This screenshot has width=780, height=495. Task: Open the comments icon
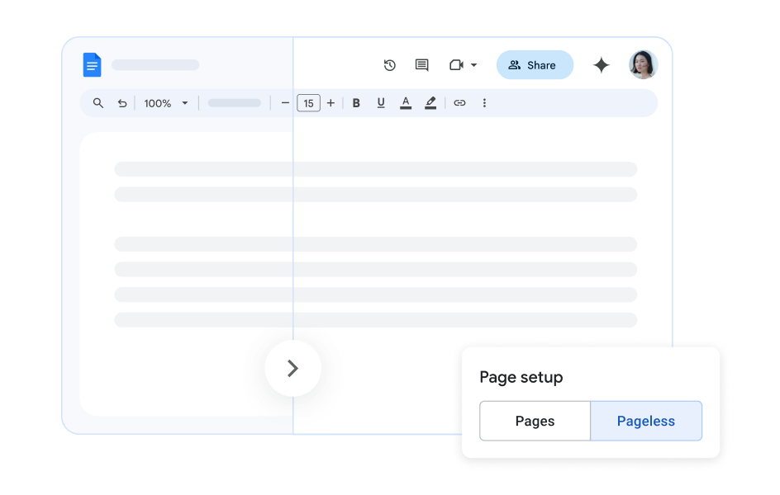pyautogui.click(x=421, y=65)
